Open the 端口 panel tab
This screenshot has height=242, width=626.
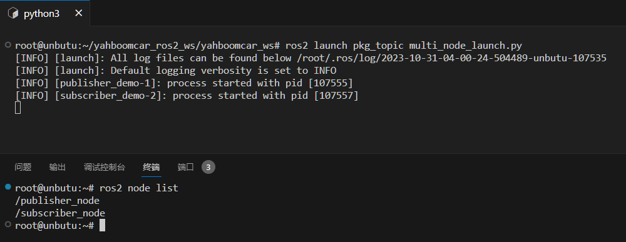click(x=186, y=167)
